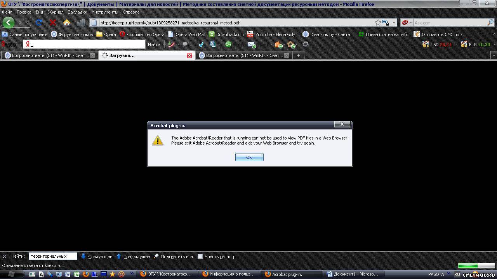
Task: Open Yandex toolbar settings gear
Action: pyautogui.click(x=306, y=44)
